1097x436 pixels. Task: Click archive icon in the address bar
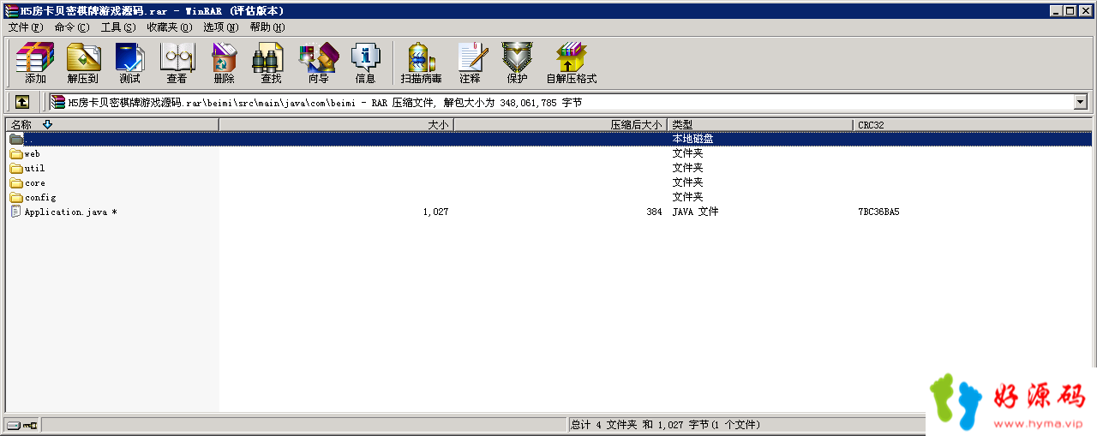[58, 102]
